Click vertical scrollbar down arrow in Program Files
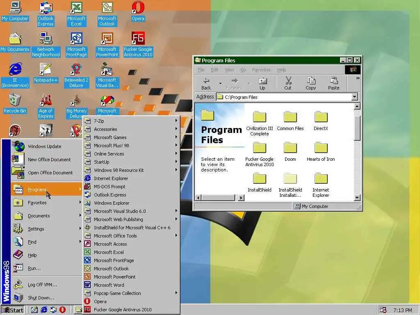 pos(357,198)
